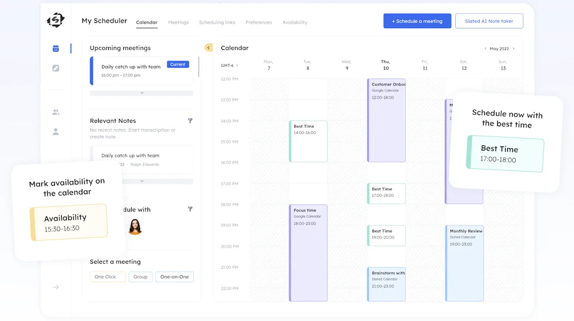Open the team members sidebar icon
Image resolution: width=574 pixels, height=321 pixels.
55,112
